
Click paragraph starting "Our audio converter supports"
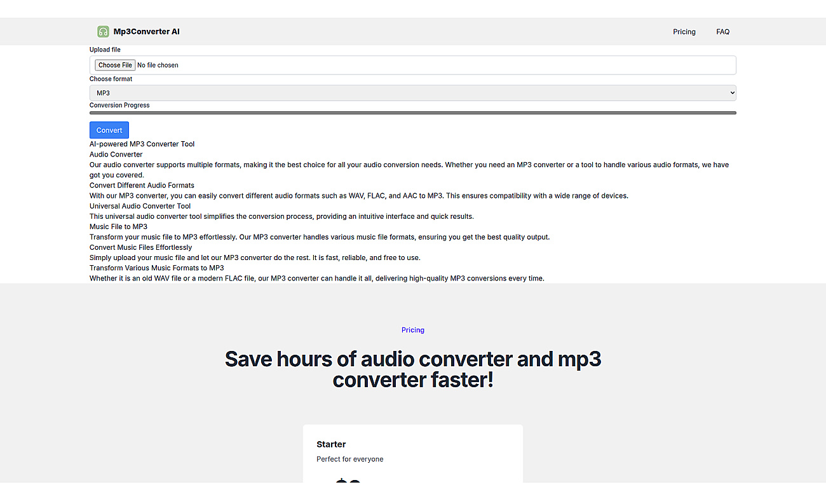click(409, 170)
